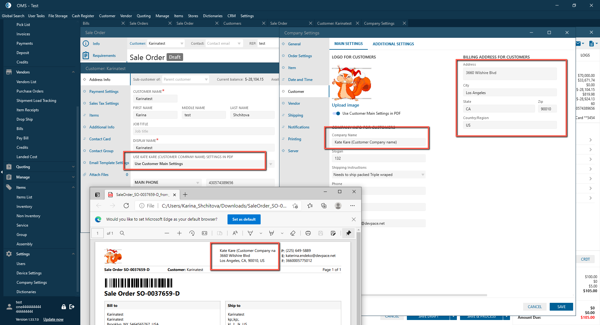Click the Settings gear icon in sidebar
Screen dimensions: 600x325
9,254
